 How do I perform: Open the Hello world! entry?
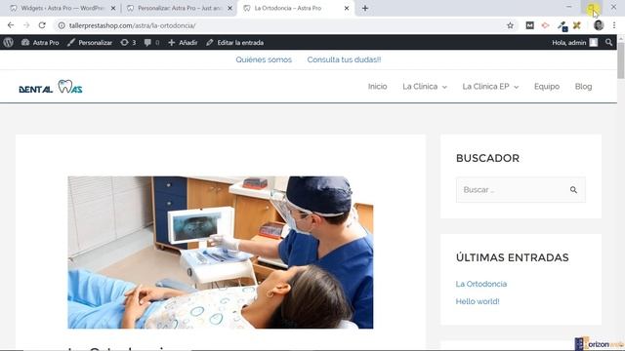pyautogui.click(x=478, y=301)
